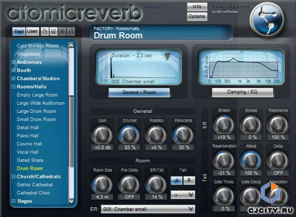296x217 pixels.
Task: Expand the Chambers/Studios preset folder
Action: coord(14,78)
